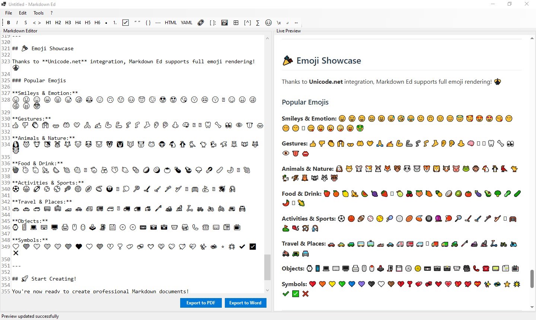The height and width of the screenshot is (320, 536).
Task: Insert an H6 heading
Action: (x=98, y=23)
